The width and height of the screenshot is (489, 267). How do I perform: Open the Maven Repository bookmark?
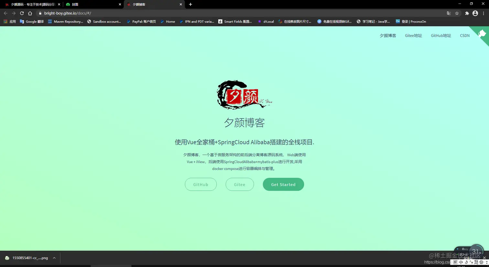click(x=66, y=21)
